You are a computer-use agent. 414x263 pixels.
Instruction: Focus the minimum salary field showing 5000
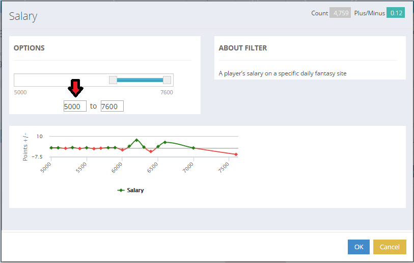pos(75,106)
